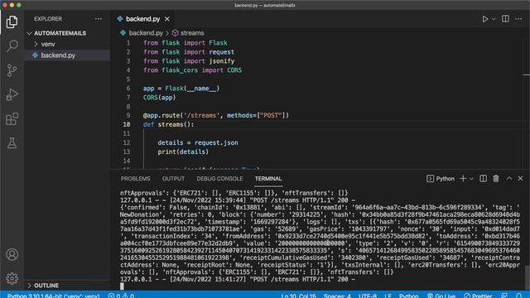Viewport: 530px width, 298px height.
Task: Select the TERMINAL panel tab
Action: [x=268, y=179]
